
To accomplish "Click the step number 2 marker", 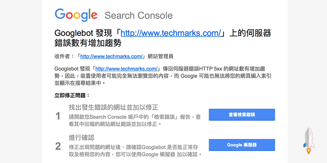I will [x=58, y=146].
